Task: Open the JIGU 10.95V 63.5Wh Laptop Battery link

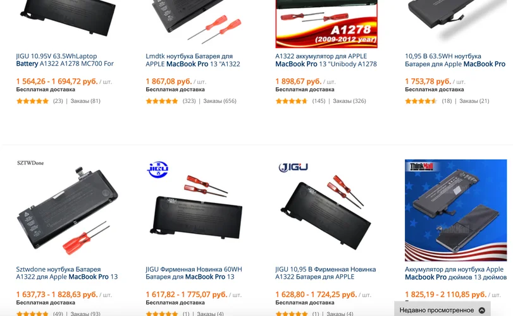Action: pyautogui.click(x=65, y=60)
